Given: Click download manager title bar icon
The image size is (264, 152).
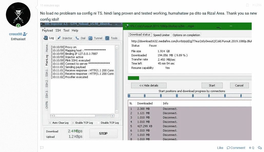Looking at the screenshot, I should click(x=127, y=26).
